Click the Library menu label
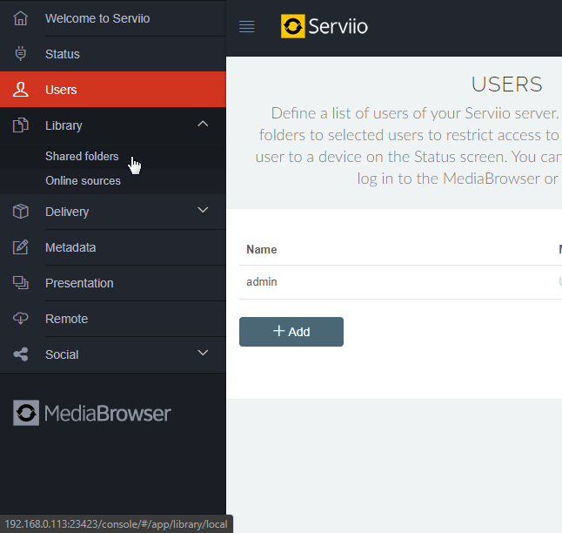 [x=64, y=125]
